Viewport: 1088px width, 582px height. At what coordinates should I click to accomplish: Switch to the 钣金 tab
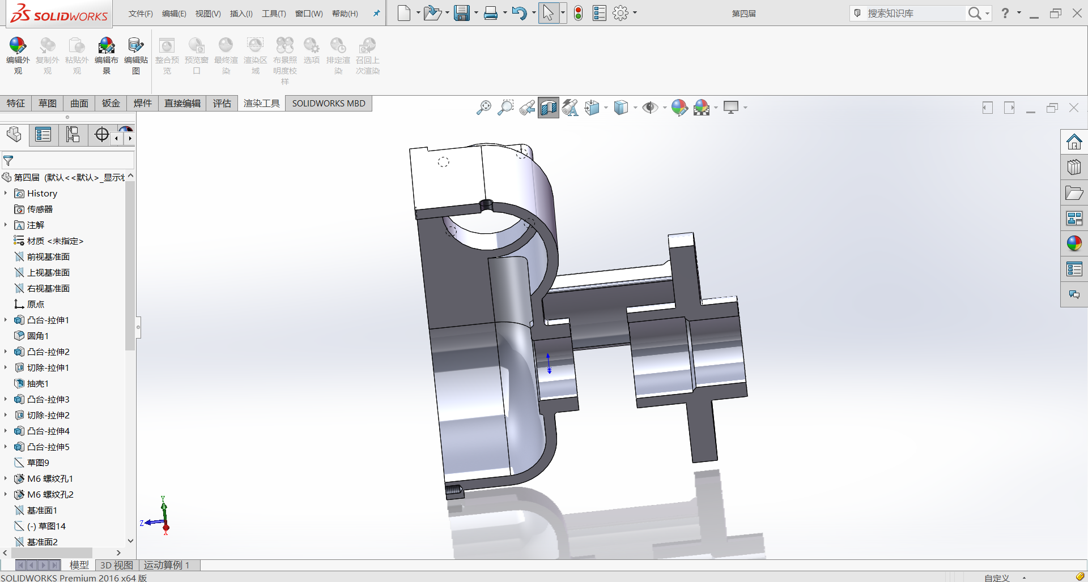pyautogui.click(x=111, y=103)
